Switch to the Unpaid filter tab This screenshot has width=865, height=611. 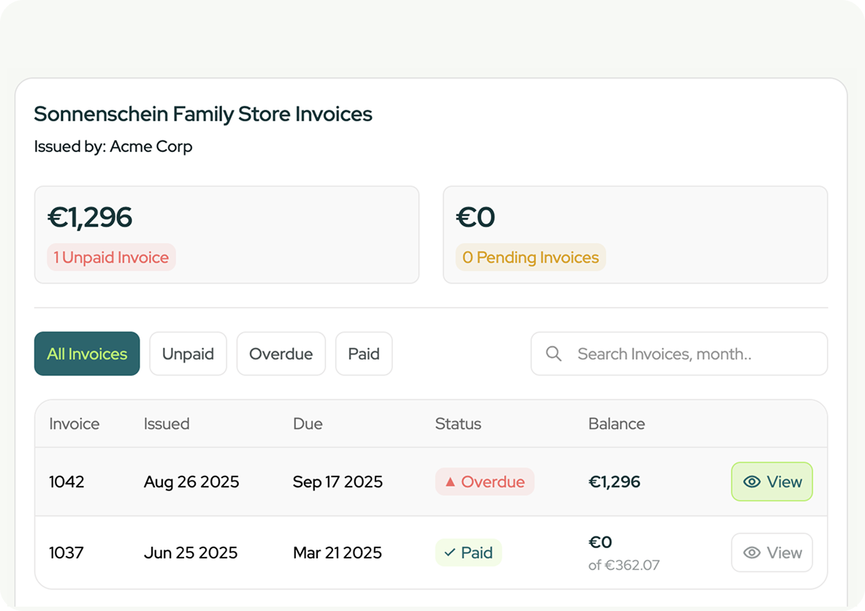pyautogui.click(x=188, y=354)
